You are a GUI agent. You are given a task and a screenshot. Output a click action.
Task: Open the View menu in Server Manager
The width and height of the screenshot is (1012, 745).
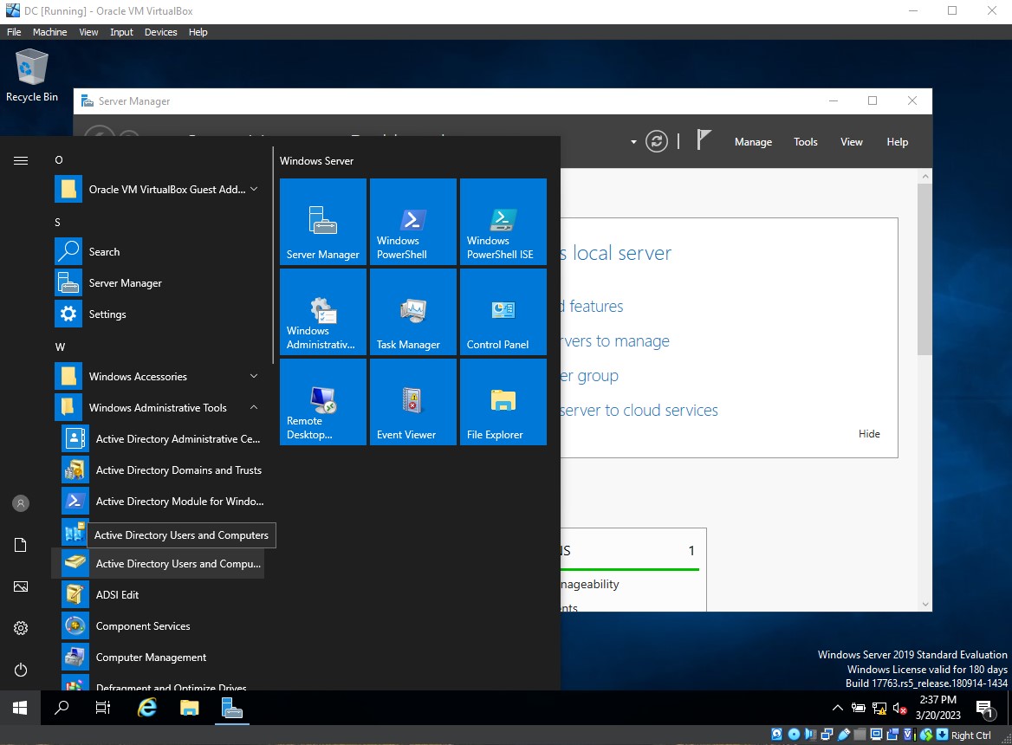click(x=852, y=142)
